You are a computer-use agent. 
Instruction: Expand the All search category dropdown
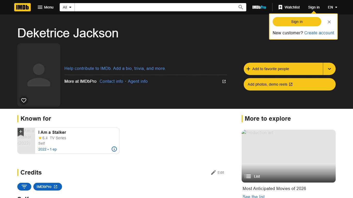pos(67,7)
